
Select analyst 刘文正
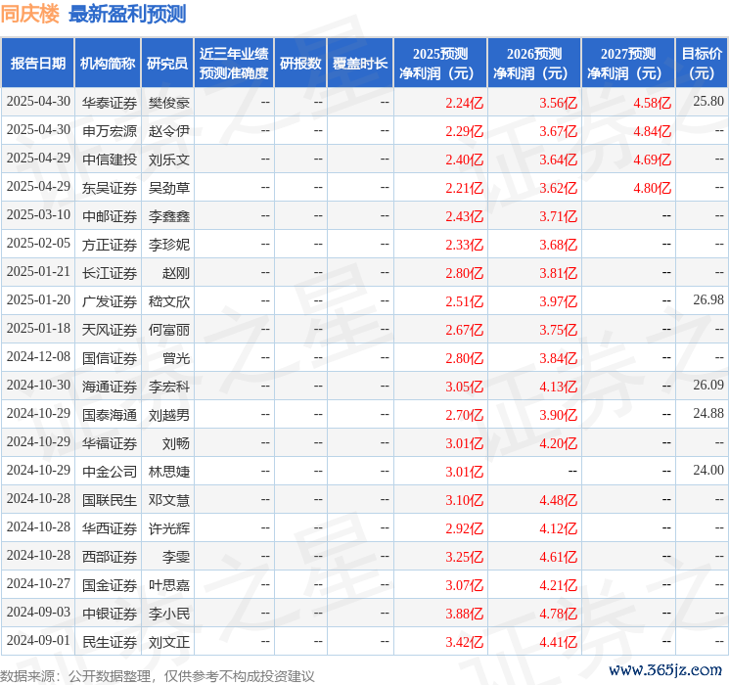[x=168, y=641]
